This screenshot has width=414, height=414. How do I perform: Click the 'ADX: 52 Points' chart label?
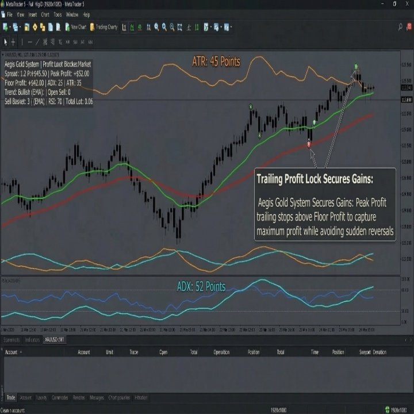pos(201,286)
